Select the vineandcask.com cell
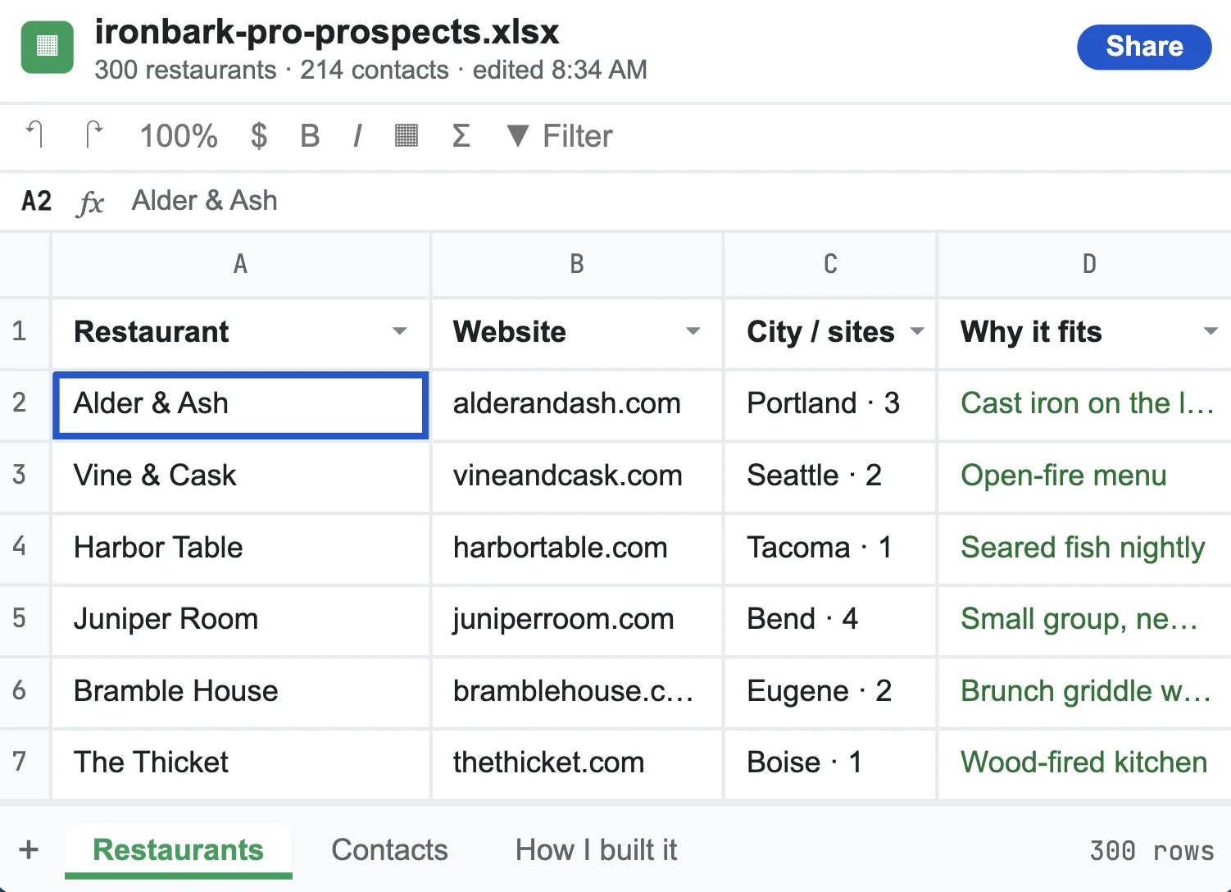This screenshot has width=1231, height=892. (x=577, y=476)
